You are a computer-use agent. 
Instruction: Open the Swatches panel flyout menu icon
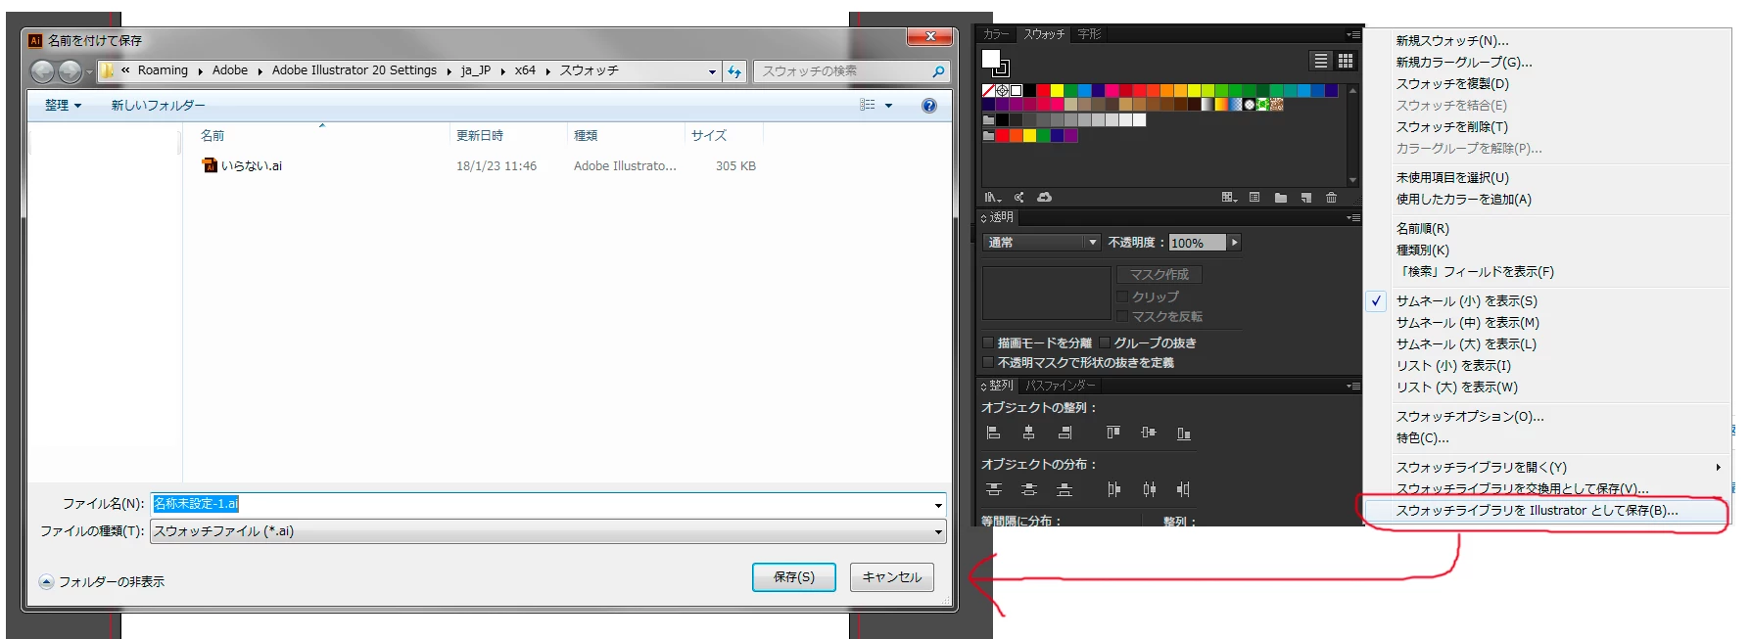pyautogui.click(x=1352, y=34)
